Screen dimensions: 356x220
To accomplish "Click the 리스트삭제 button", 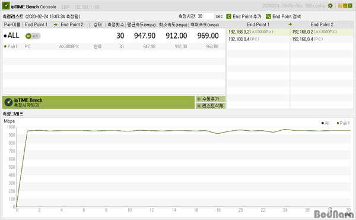I will click(211, 106).
